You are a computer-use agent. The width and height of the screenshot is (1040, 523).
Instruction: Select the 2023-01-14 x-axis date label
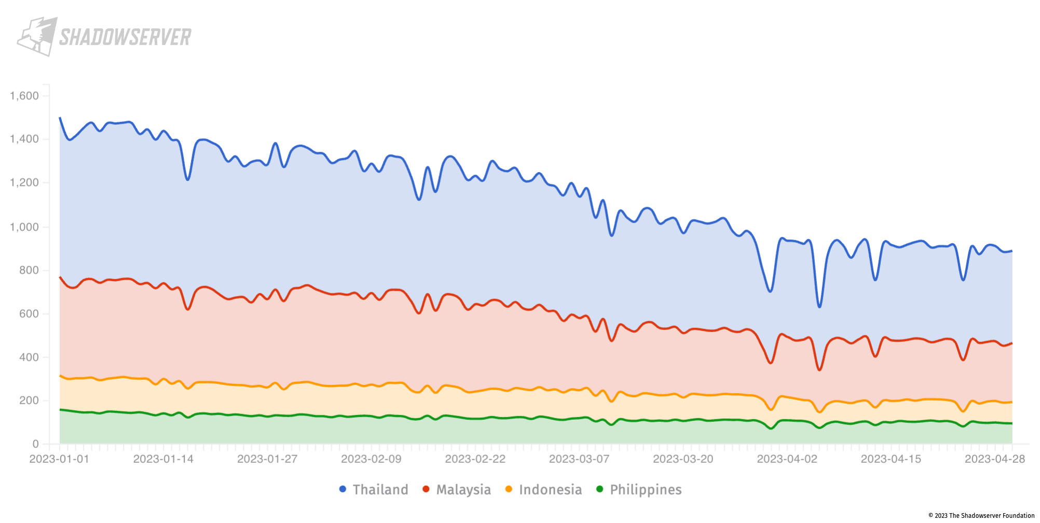(x=163, y=459)
